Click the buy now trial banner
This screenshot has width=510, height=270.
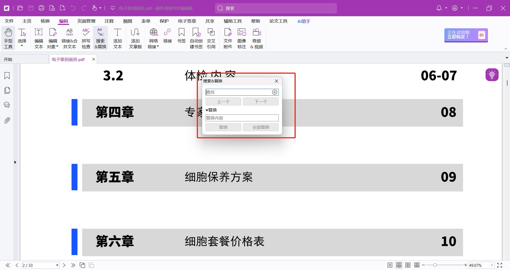click(x=466, y=35)
